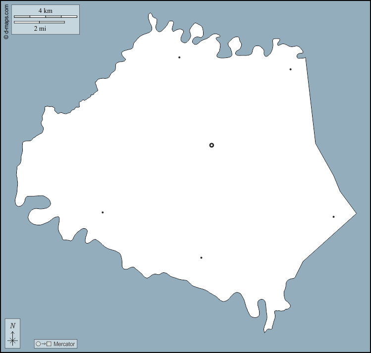The height and width of the screenshot is (353, 371).
Task: Click the town dot in the northeast corner
Action: tap(290, 69)
